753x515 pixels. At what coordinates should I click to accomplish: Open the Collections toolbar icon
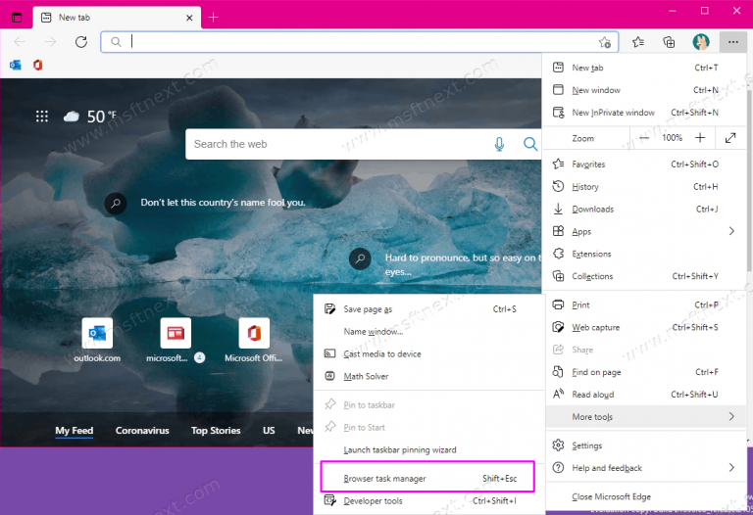coord(669,42)
